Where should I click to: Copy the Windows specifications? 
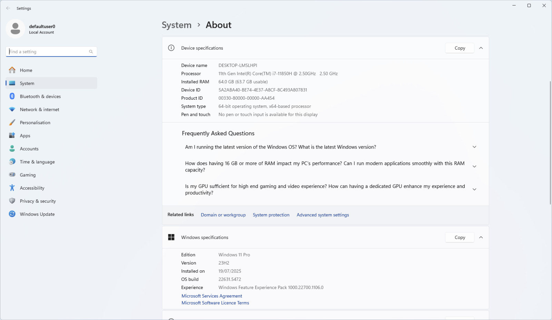tap(460, 237)
